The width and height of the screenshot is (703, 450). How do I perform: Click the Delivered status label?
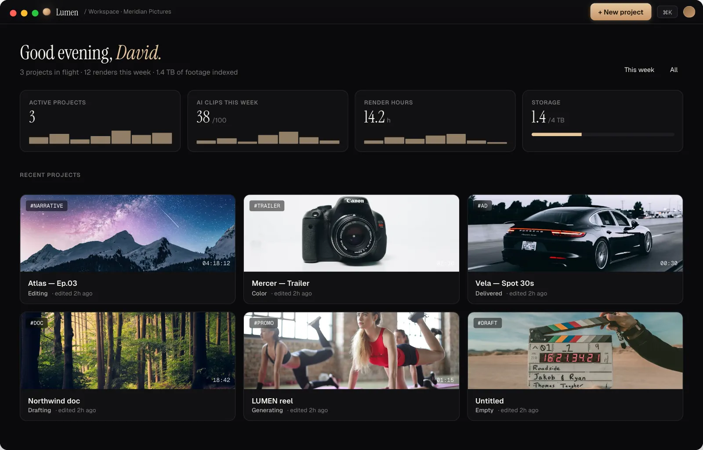point(489,294)
